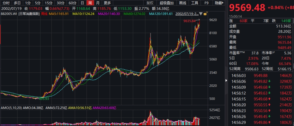This screenshot has width=294, height=126.
Task: Click the F9 button
Action: 206,3
